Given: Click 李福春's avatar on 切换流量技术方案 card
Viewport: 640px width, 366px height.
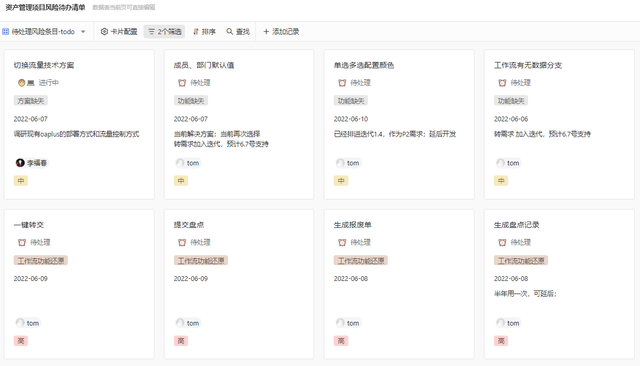Looking at the screenshot, I should (x=19, y=163).
